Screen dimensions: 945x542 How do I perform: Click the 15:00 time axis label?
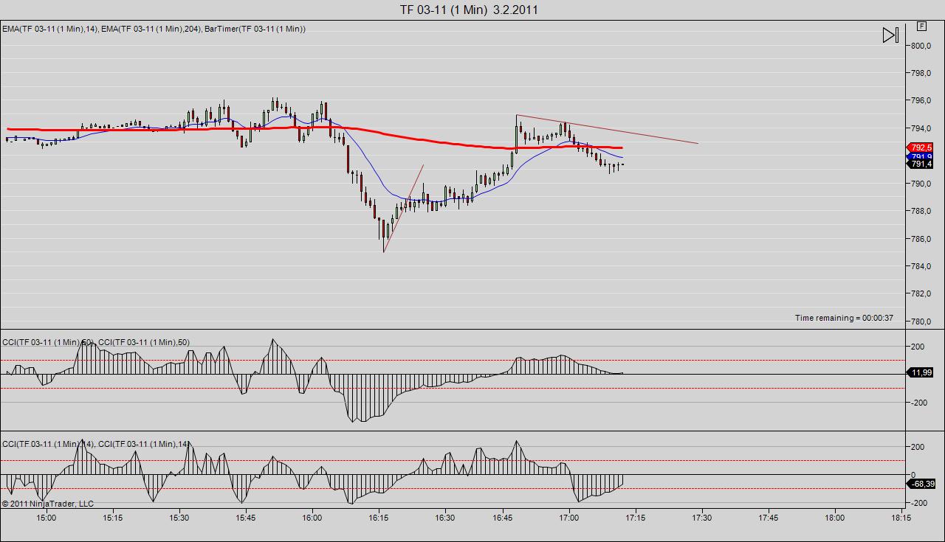tap(47, 518)
